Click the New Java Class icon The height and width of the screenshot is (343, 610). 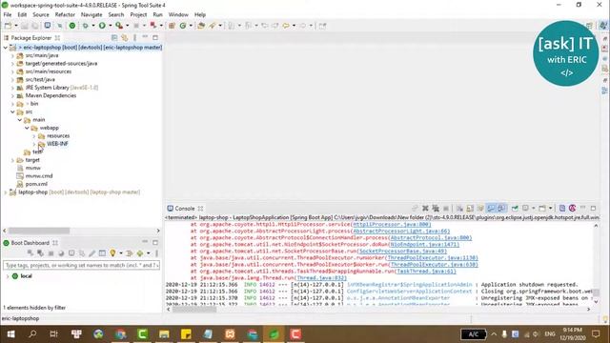[x=183, y=26]
